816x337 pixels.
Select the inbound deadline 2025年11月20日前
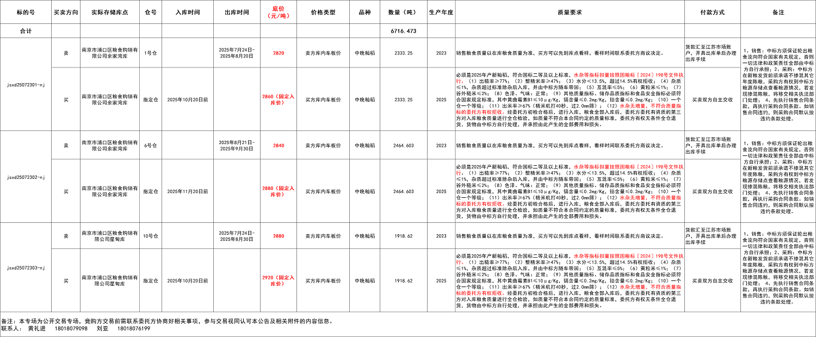[188, 191]
